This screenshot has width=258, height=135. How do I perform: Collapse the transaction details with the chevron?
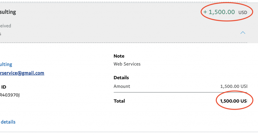[243, 33]
